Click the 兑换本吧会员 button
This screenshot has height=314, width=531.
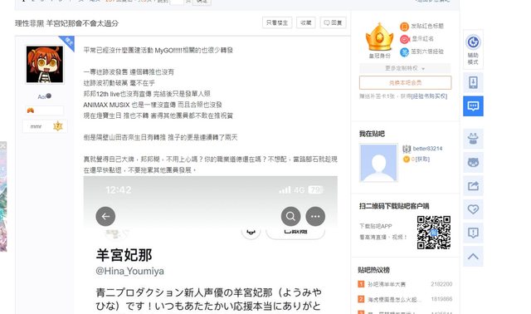pos(406,82)
